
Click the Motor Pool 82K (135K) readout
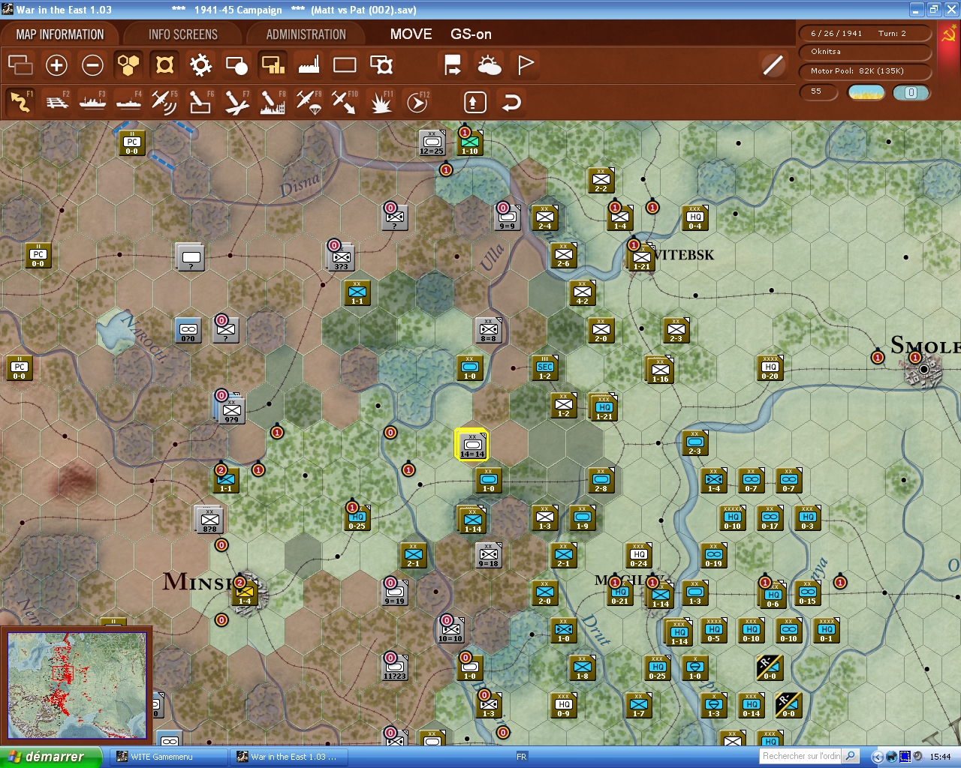coord(865,71)
